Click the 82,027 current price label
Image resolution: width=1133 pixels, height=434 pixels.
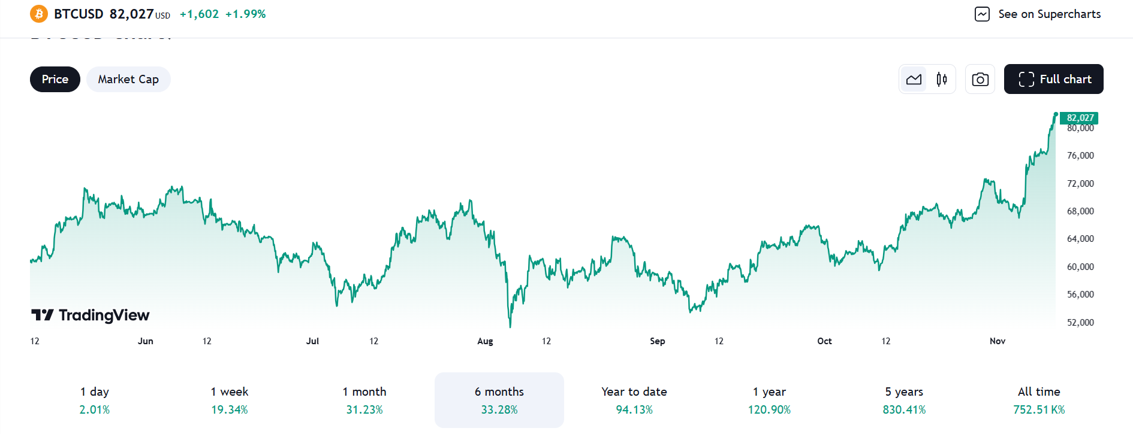1080,118
